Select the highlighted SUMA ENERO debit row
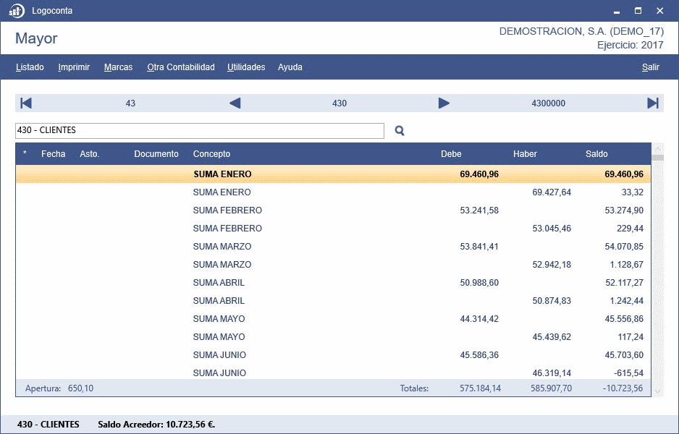Screen dimensions: 679x434 pyautogui.click(x=333, y=174)
